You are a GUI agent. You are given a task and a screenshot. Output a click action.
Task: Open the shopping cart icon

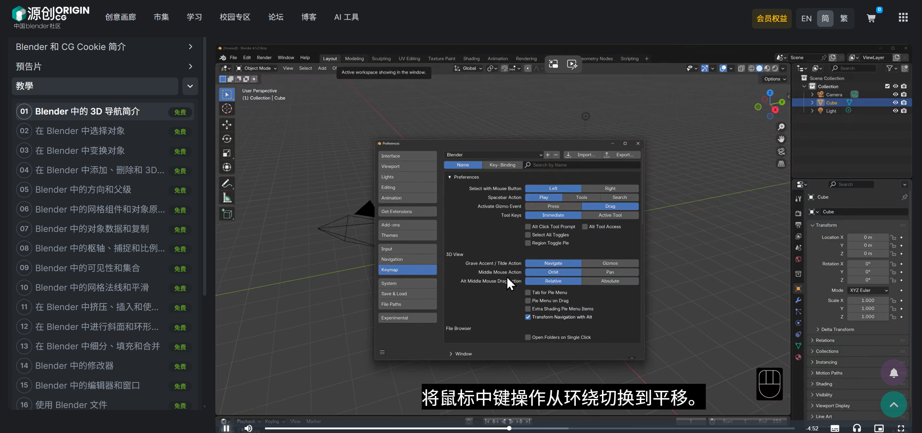[x=871, y=18]
